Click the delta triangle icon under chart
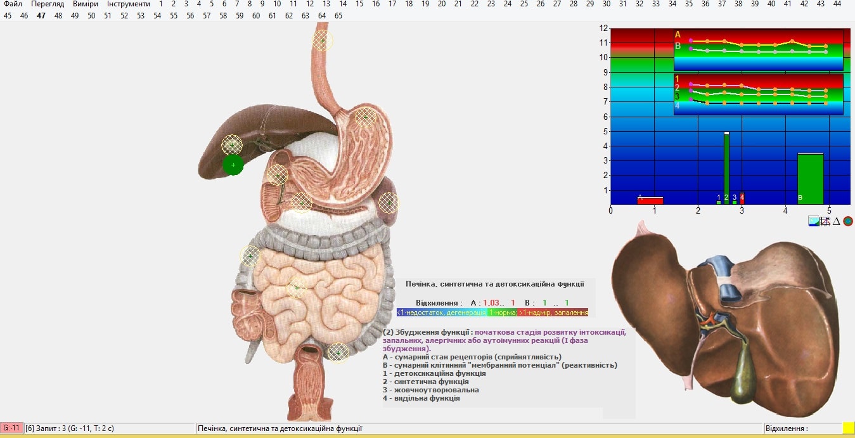 point(836,221)
